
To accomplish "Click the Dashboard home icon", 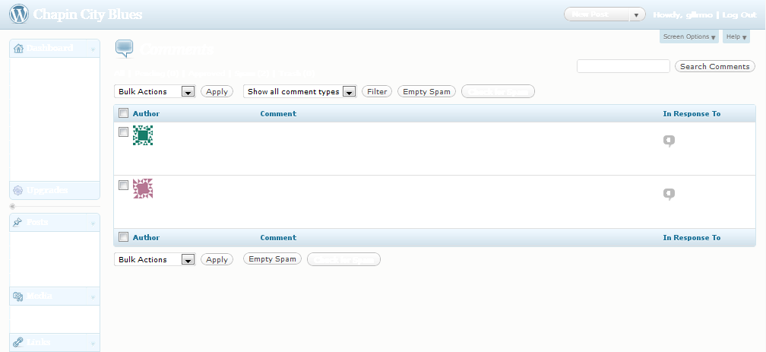I will click(18, 48).
